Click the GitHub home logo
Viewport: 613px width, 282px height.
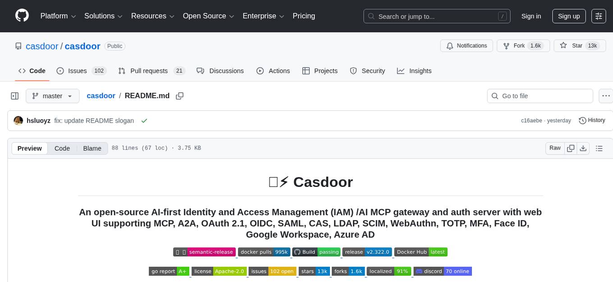[x=22, y=16]
